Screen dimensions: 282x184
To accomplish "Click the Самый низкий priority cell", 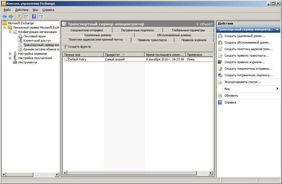I will tap(115, 59).
